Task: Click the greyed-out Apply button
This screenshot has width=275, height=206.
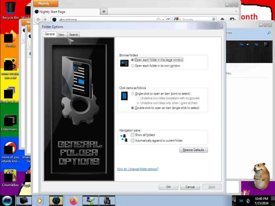Action: (x=212, y=187)
